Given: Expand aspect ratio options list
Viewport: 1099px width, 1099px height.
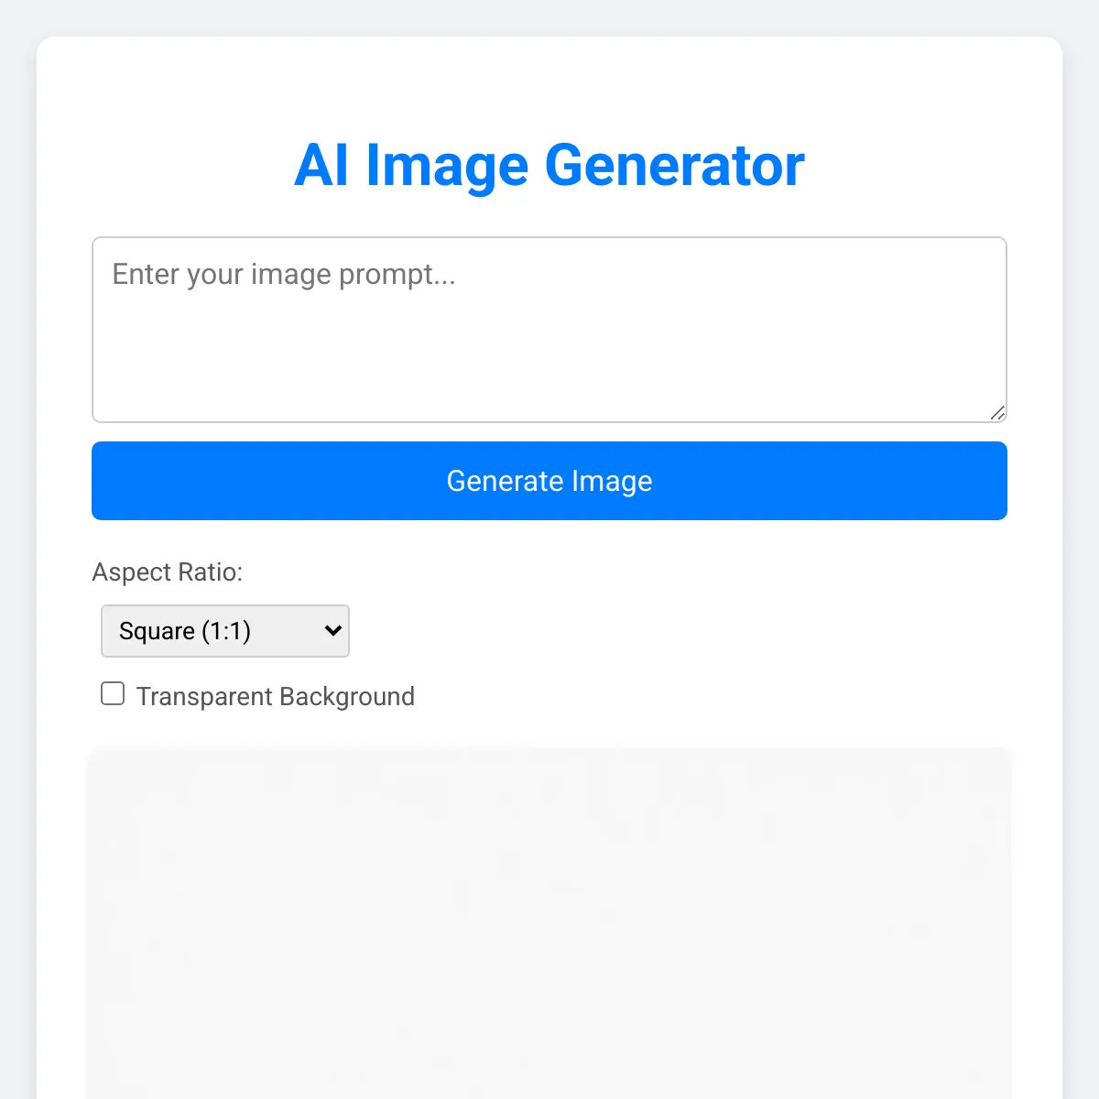Looking at the screenshot, I should click(225, 631).
